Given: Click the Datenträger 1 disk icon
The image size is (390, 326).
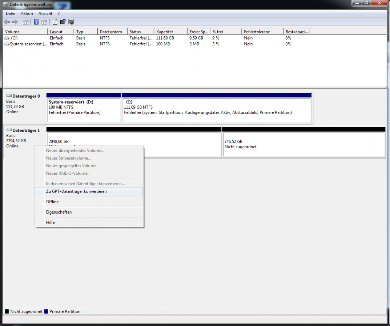Looking at the screenshot, I should [9, 130].
